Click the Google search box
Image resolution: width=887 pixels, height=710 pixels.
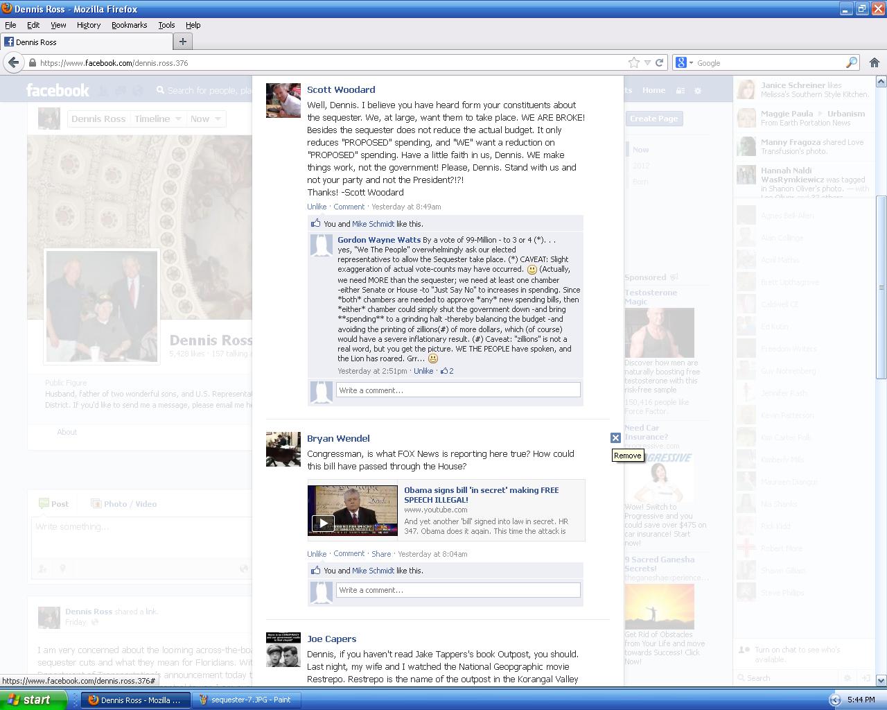click(x=769, y=62)
